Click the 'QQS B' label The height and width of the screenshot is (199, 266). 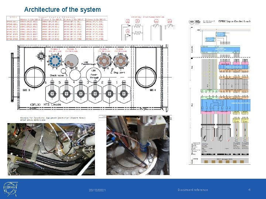[x=26, y=90]
